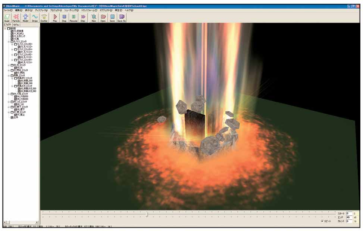Image resolution: width=363 pixels, height=231 pixels.
Task: Toggle the 土手 checkbox
Action: click(x=12, y=118)
